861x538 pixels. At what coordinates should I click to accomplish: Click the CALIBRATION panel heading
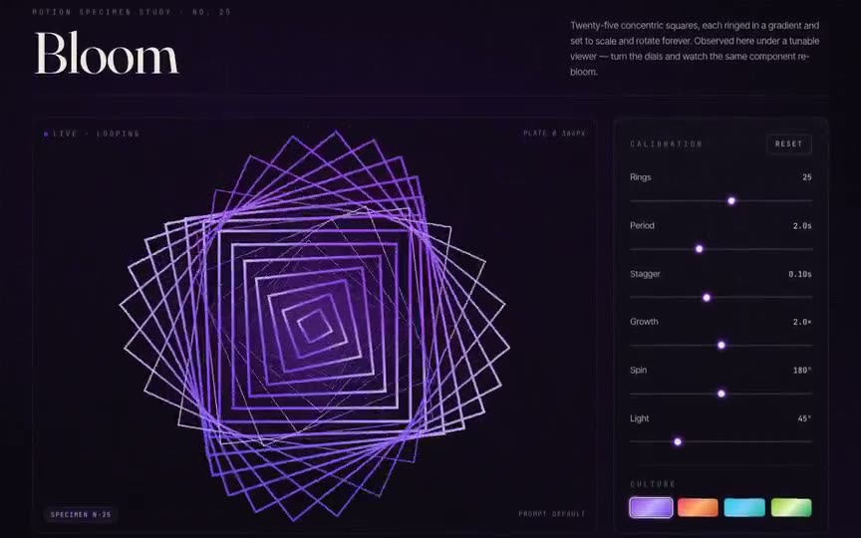666,143
